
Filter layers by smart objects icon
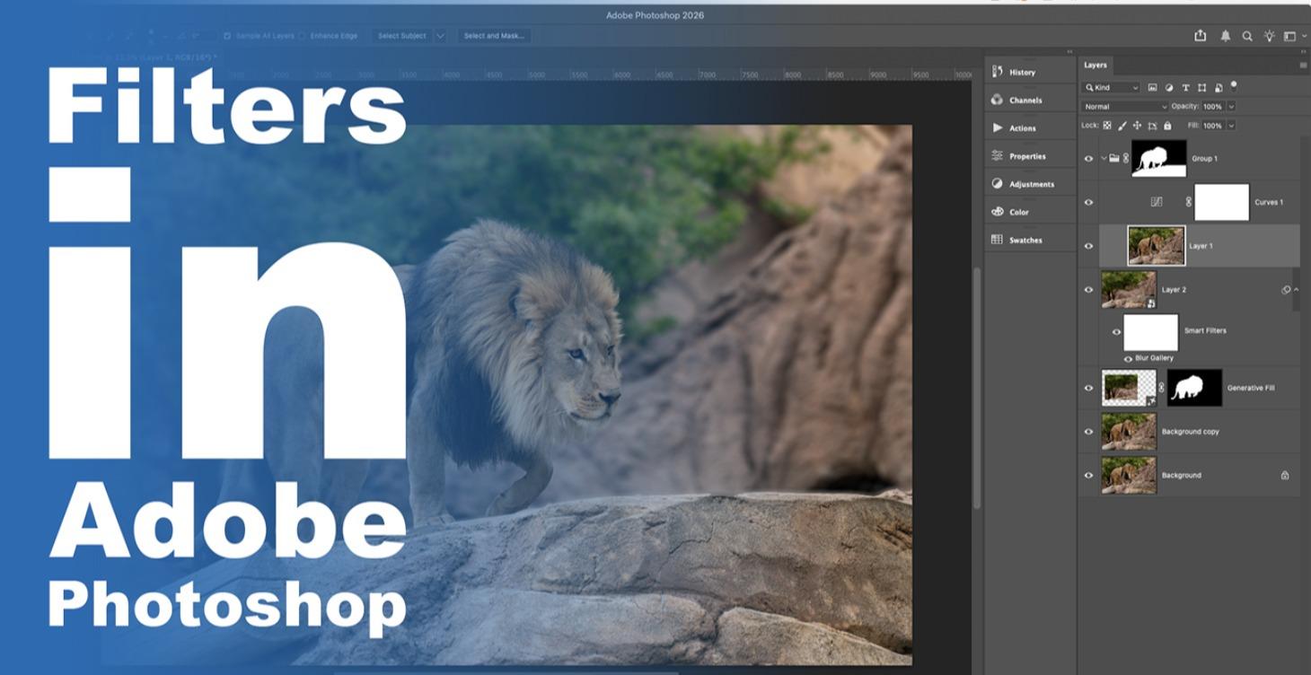pos(1219,88)
